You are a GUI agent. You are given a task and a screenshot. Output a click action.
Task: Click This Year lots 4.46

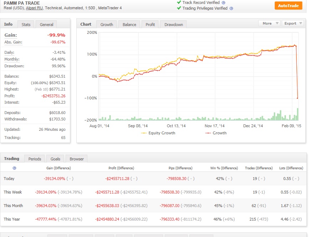click(285, 219)
